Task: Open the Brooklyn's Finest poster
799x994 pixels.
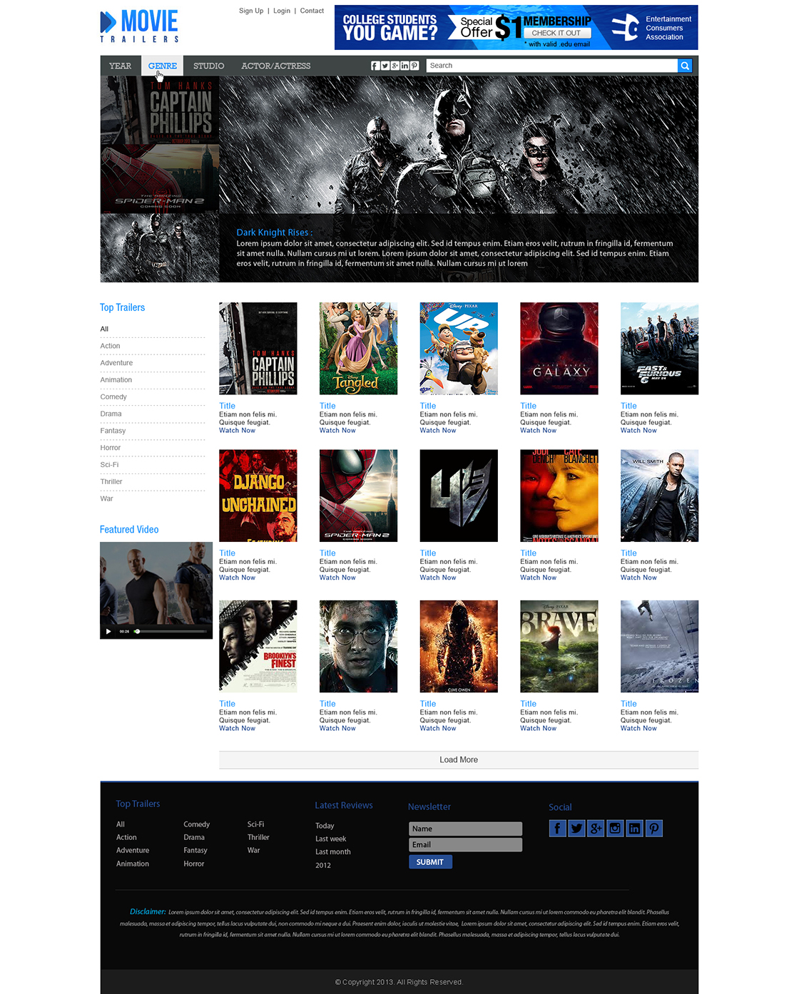Action: 258,646
